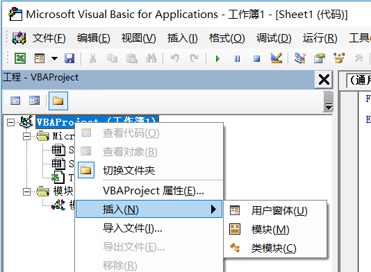Open the VBA editor control menu icon
Screen dimensions: 371x272
[x=19, y=37]
